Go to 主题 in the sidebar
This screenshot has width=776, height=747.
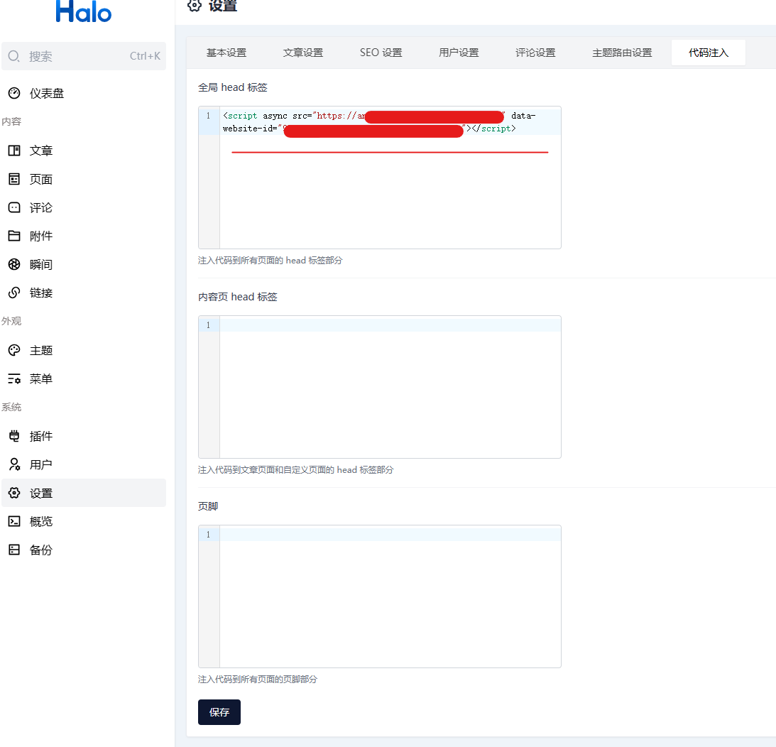pos(84,351)
